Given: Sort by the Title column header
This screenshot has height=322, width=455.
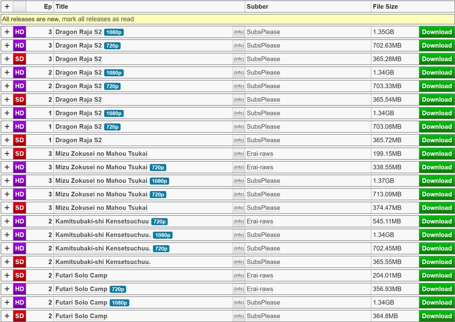Looking at the screenshot, I should pos(62,6).
